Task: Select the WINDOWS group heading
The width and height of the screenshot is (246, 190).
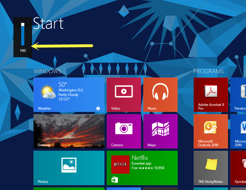Action: tap(47, 71)
